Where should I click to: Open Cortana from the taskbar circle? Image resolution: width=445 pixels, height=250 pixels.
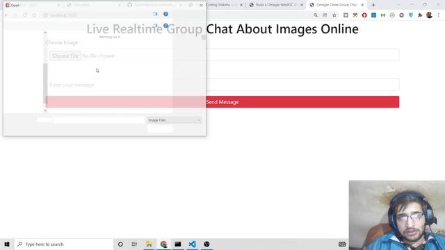click(120, 244)
